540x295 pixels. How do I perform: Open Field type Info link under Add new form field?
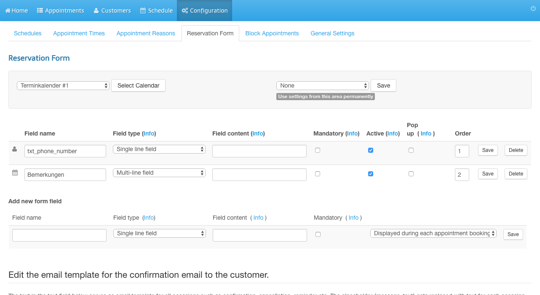[149, 218]
